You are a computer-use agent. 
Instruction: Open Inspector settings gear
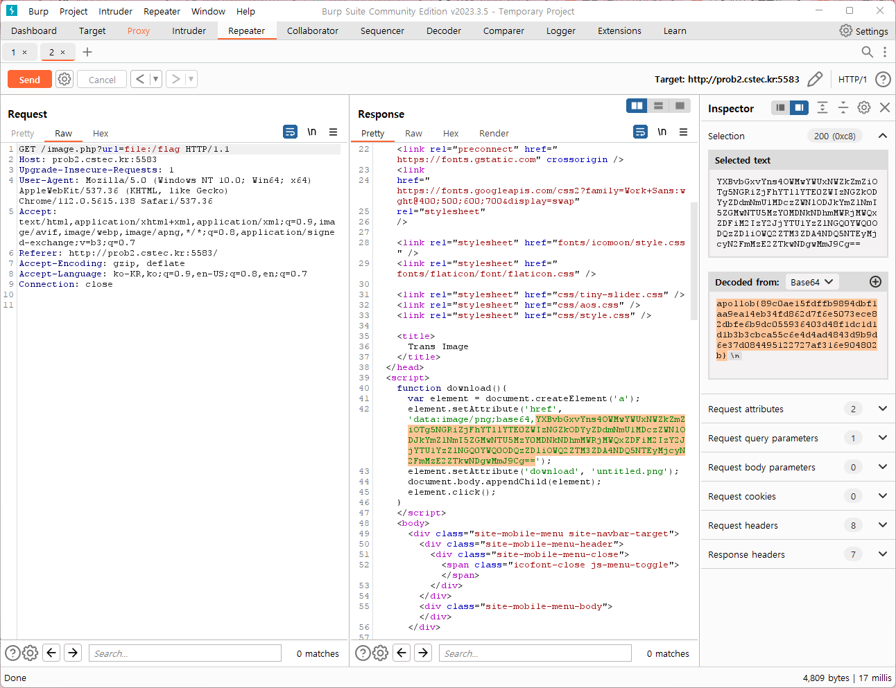[864, 107]
